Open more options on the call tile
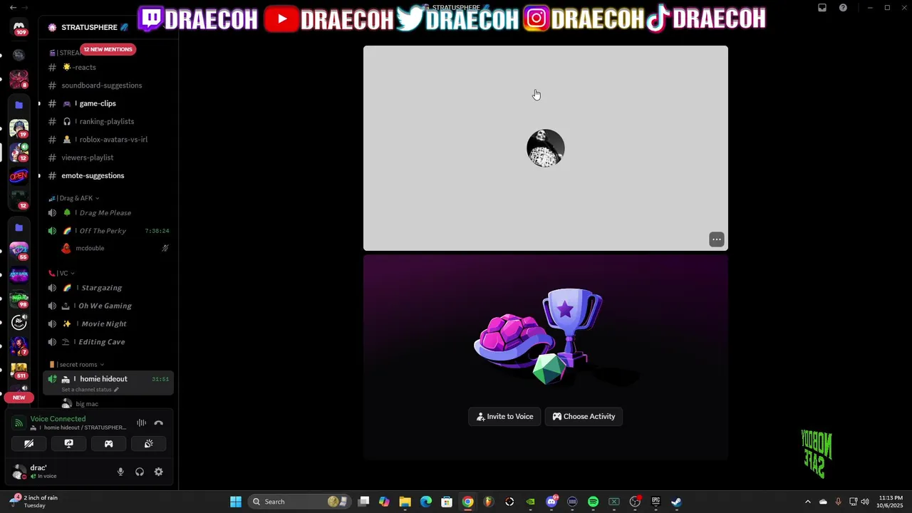The width and height of the screenshot is (912, 513). [717, 239]
